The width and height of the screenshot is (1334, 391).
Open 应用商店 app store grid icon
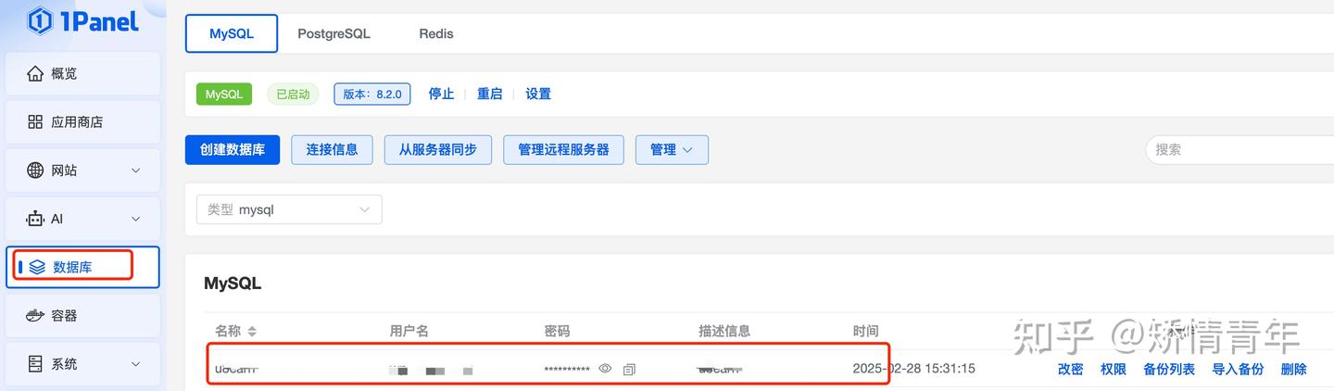tap(35, 122)
